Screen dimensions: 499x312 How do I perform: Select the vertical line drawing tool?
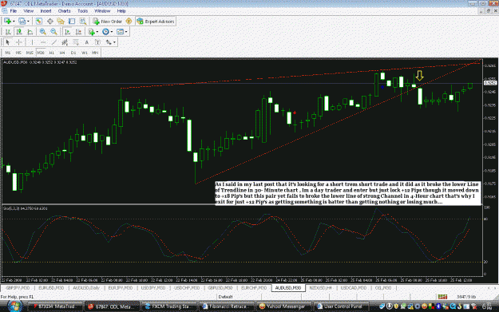tap(32, 42)
